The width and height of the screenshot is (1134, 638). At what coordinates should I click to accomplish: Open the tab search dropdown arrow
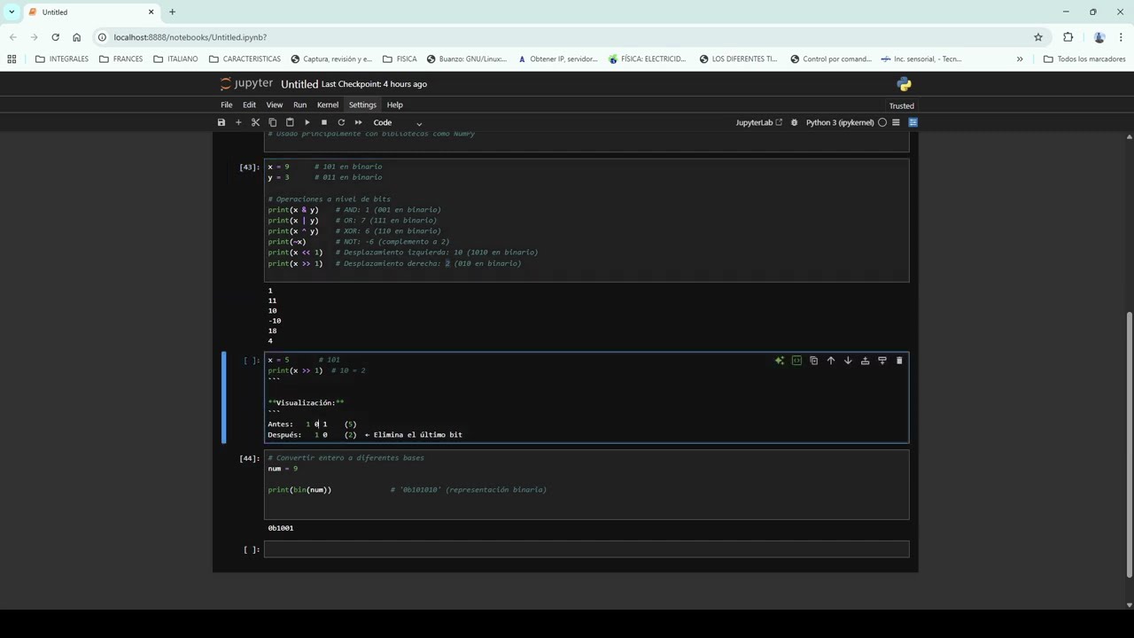[x=12, y=12]
